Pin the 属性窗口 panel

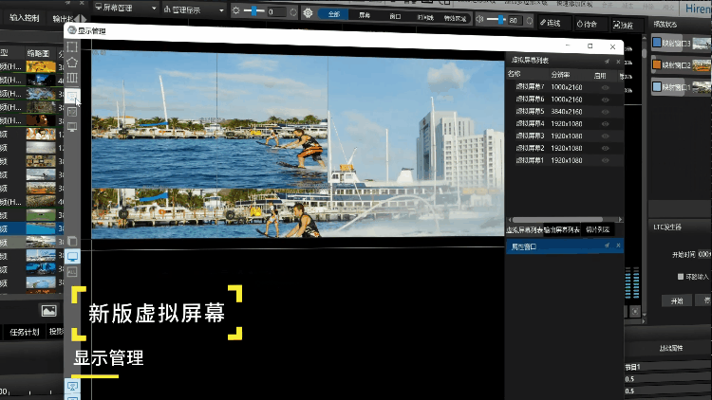[608, 245]
